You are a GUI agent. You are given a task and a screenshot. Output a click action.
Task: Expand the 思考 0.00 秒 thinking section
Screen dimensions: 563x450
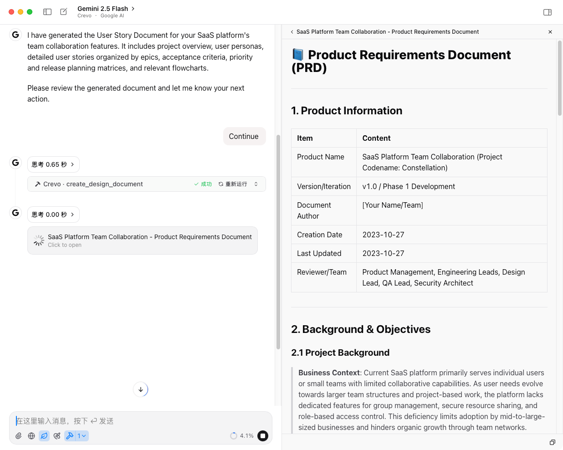[53, 215]
